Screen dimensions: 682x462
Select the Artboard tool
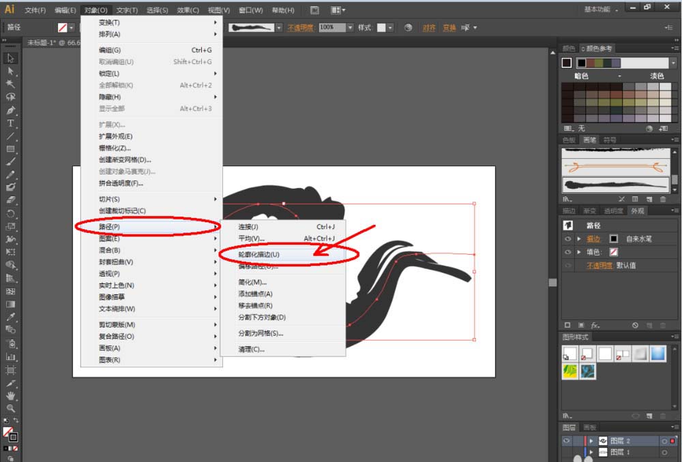[11, 370]
